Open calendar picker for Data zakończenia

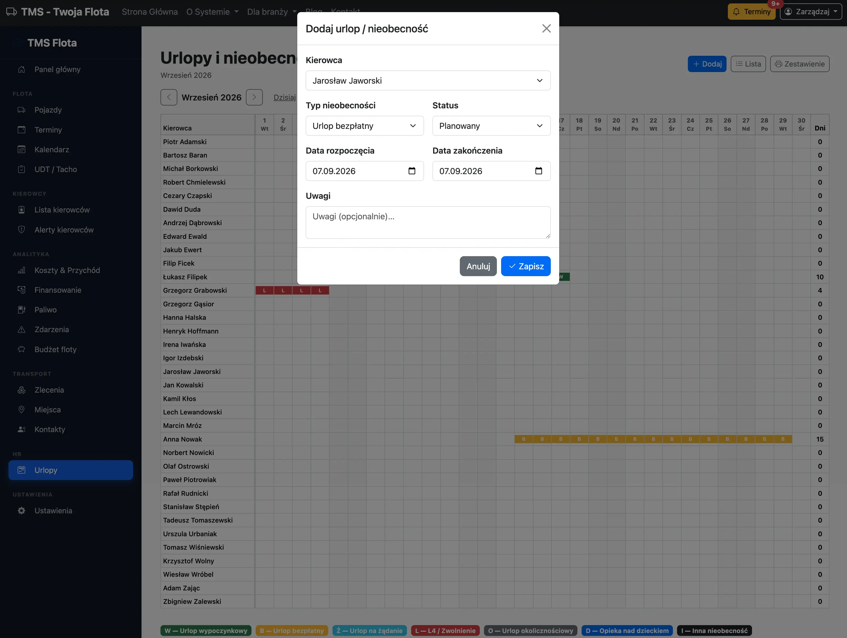[x=538, y=171]
